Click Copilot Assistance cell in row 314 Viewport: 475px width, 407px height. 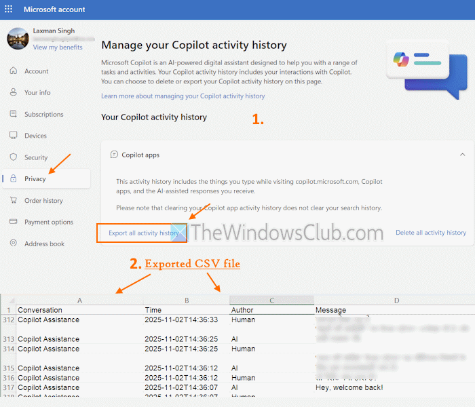(79, 349)
